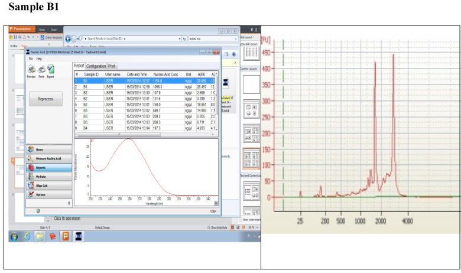Click the Export icon with green checkmark
The image size is (461, 273).
(51, 70)
